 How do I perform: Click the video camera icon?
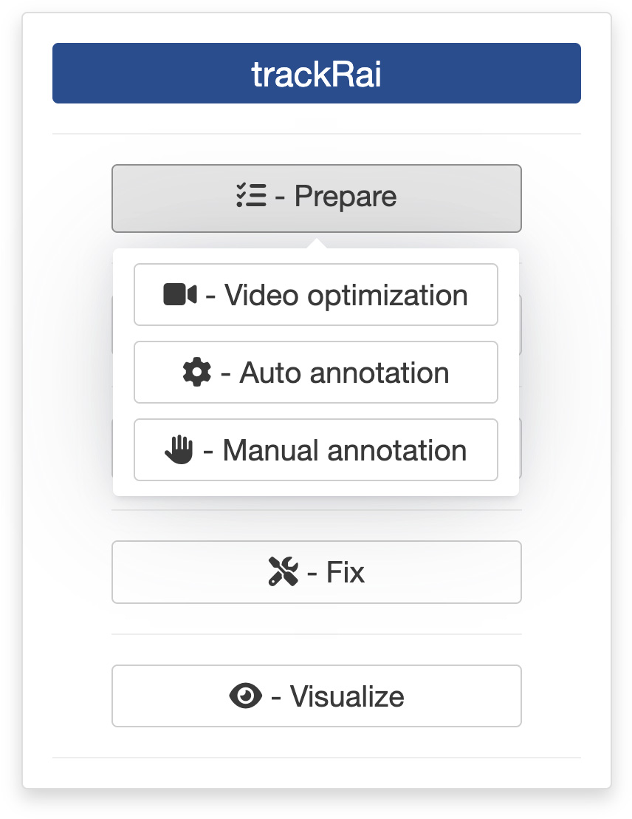tap(180, 295)
